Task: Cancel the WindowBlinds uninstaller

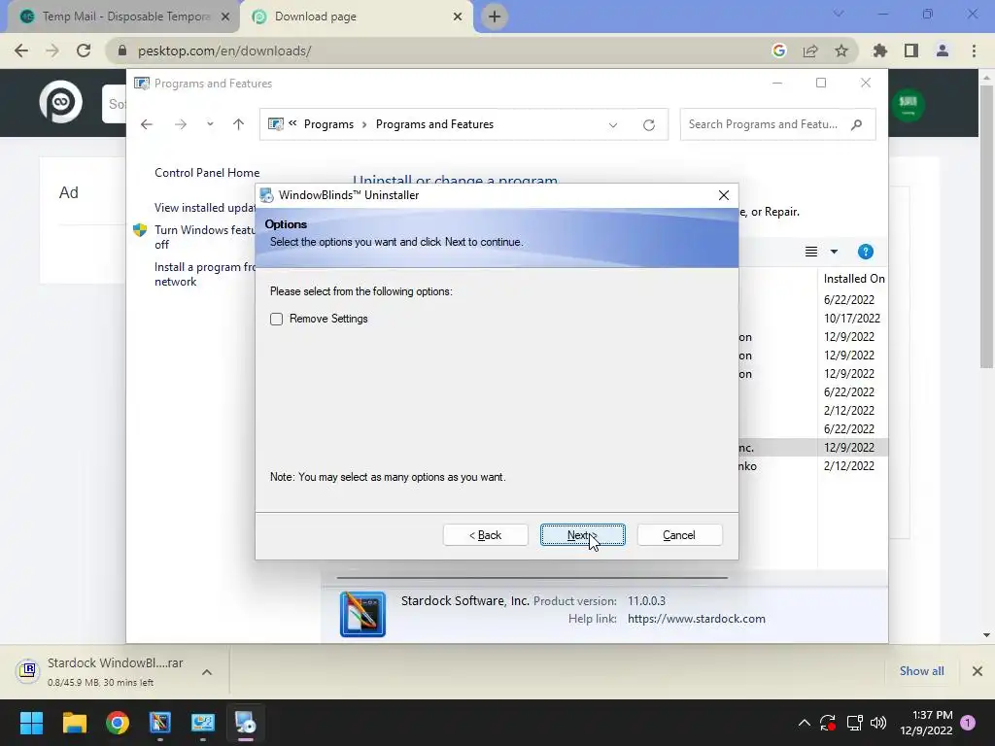Action: coord(679,535)
